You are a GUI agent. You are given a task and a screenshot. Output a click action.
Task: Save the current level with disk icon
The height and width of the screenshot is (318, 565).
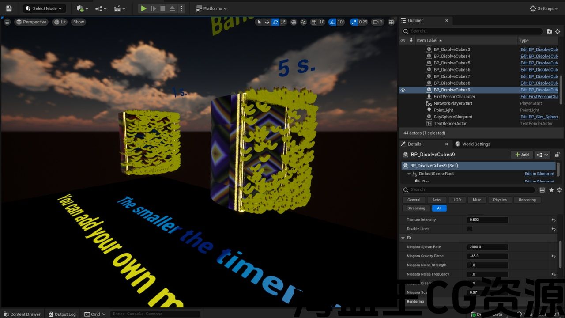click(8, 8)
